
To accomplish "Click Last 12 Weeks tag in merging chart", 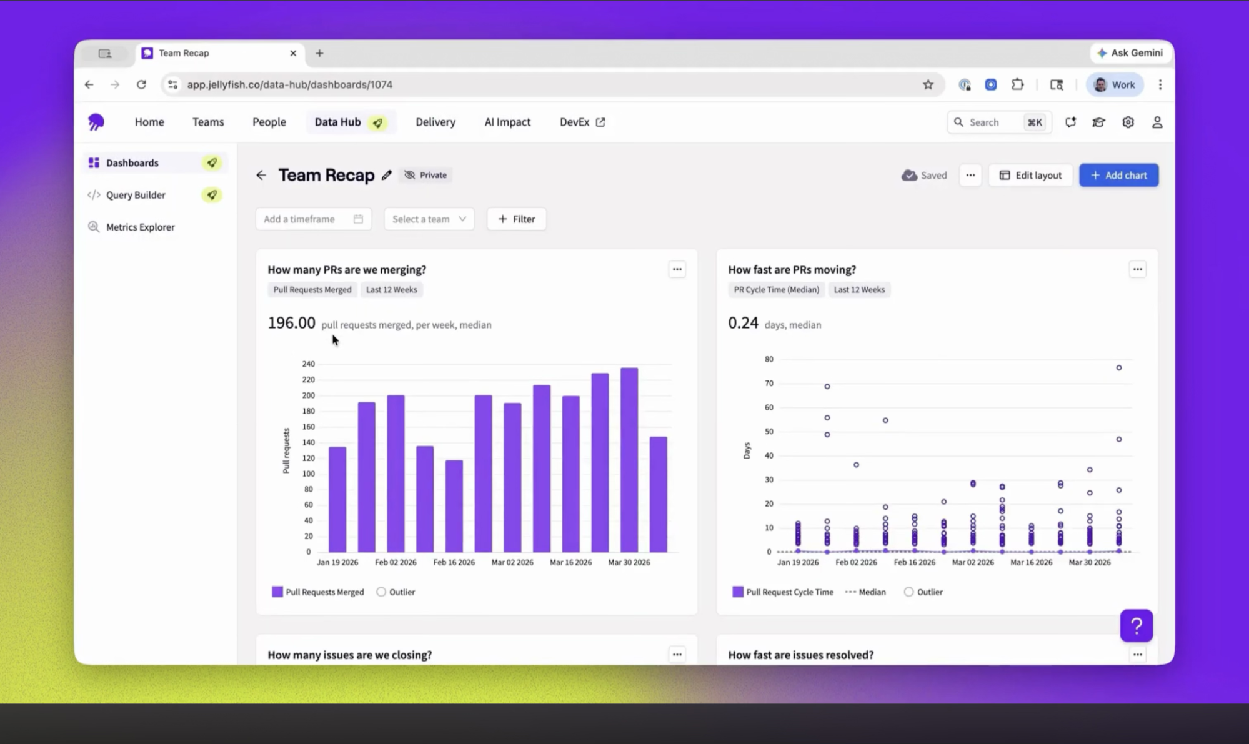I will 392,289.
